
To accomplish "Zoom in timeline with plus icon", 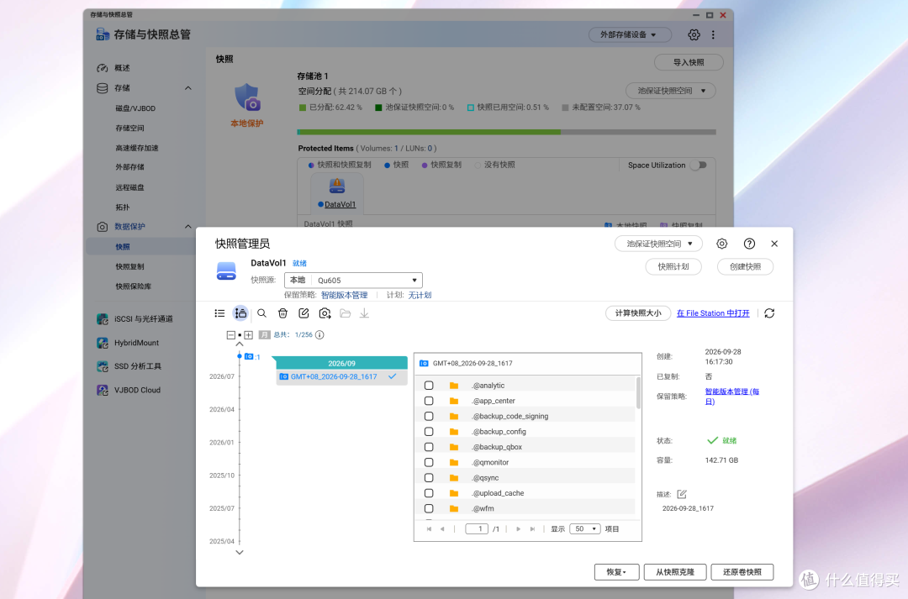I will [x=248, y=334].
